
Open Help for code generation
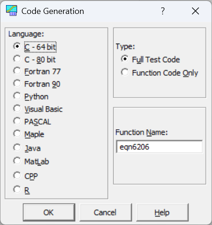[x=162, y=212]
